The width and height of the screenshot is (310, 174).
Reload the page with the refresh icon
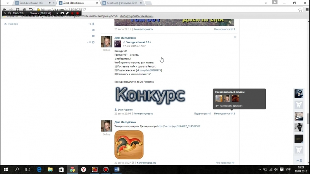pos(17,9)
